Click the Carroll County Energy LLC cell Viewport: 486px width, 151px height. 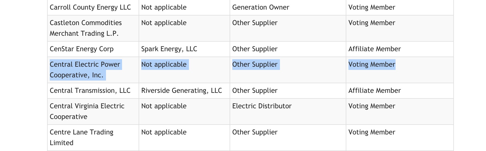pos(90,7)
